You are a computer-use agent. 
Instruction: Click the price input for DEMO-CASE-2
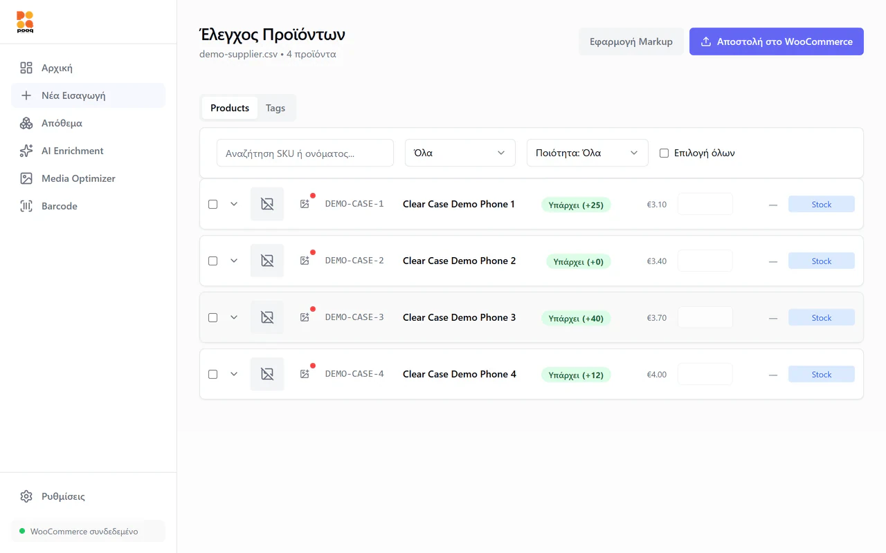705,261
